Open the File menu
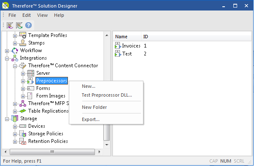This screenshot has height=166, width=254. coord(12,15)
